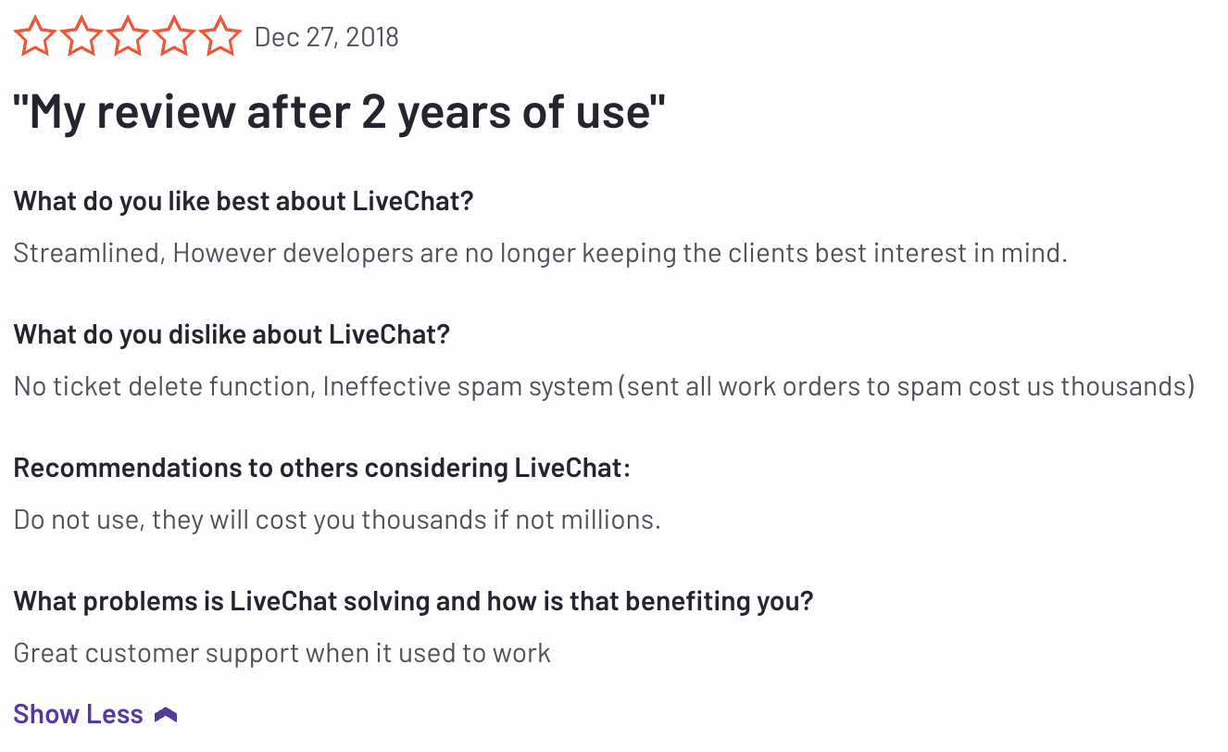Click the first rating star
The height and width of the screenshot is (752, 1228).
pyautogui.click(x=35, y=37)
